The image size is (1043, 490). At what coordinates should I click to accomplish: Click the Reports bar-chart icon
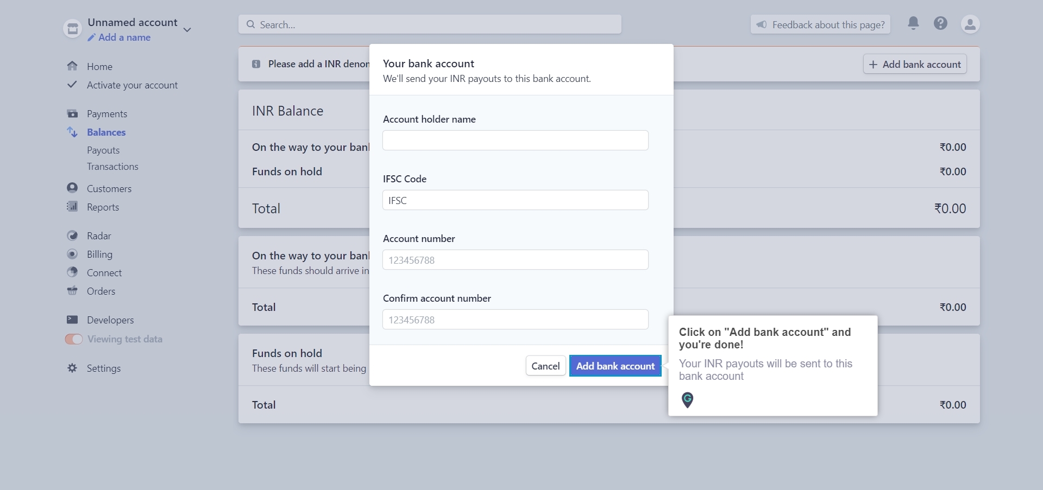(x=72, y=207)
